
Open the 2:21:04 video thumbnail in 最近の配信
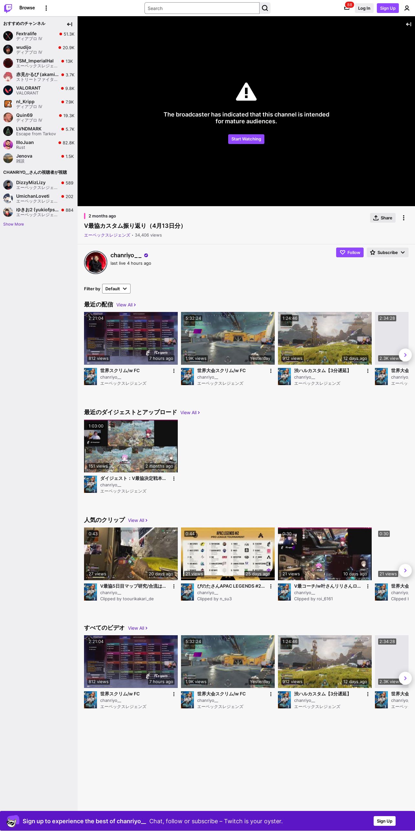point(131,338)
